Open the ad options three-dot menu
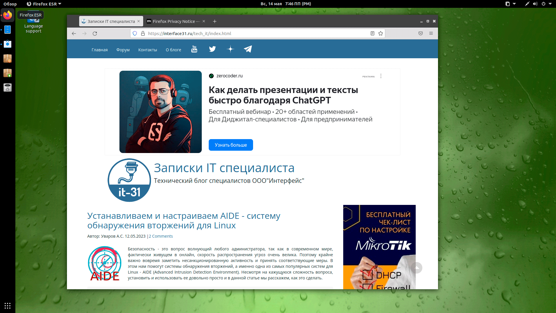The image size is (556, 313). pos(381,76)
